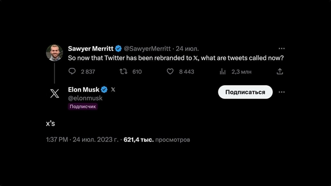Click the retweet icon on Sawyer's tweet
This screenshot has width=331, height=186.
click(124, 71)
